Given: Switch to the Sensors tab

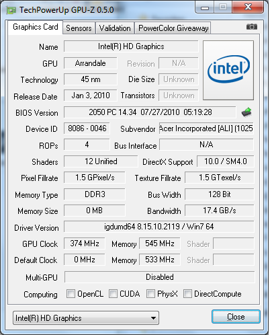Looking at the screenshot, I should click(x=79, y=28).
